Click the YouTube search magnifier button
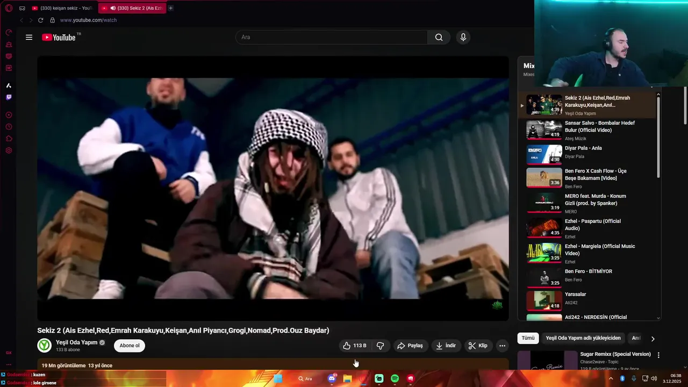This screenshot has width=688, height=387. [x=439, y=37]
